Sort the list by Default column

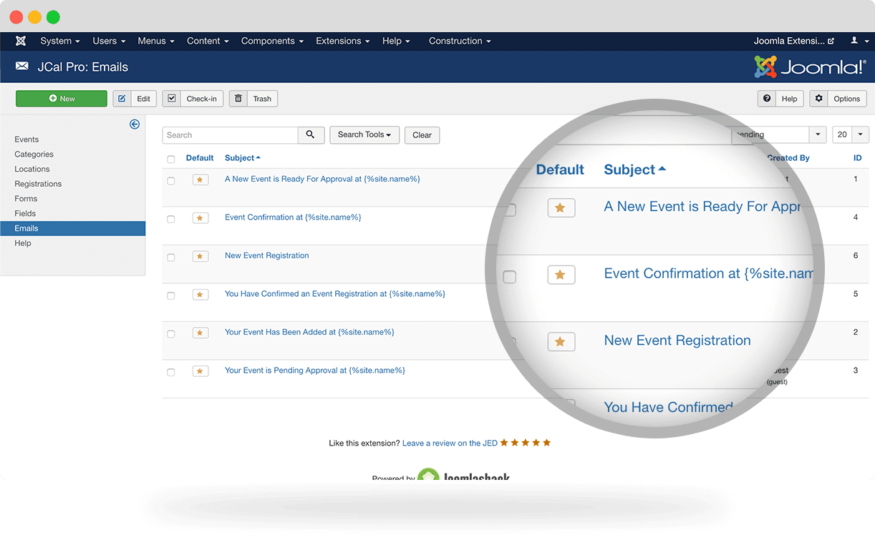coord(200,158)
